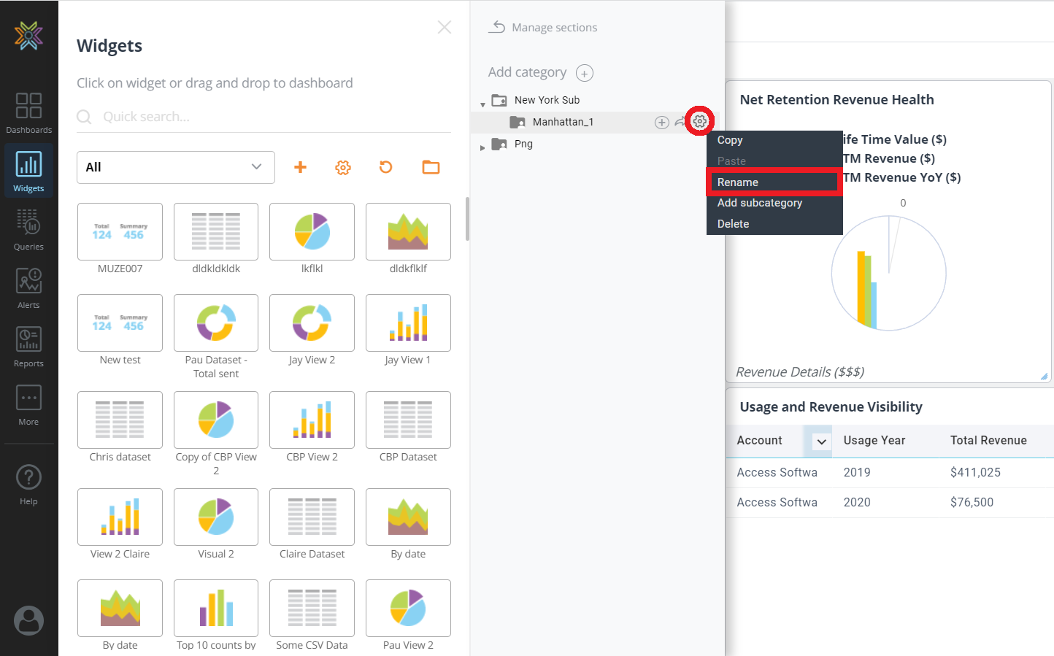This screenshot has width=1054, height=656.
Task: Choose Add subcategory menu option
Action: point(760,203)
